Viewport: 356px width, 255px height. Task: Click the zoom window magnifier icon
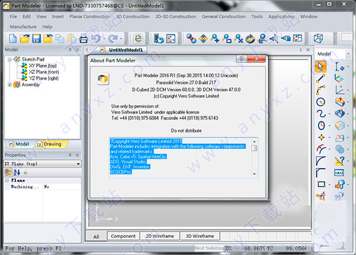click(227, 39)
